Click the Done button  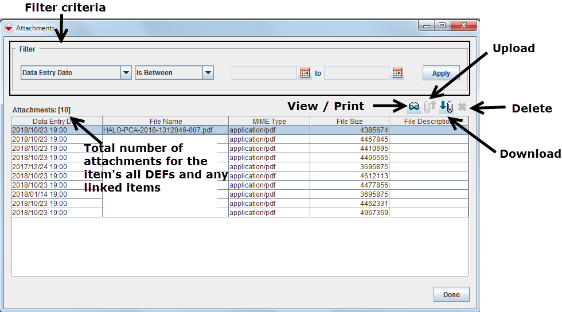tap(451, 294)
